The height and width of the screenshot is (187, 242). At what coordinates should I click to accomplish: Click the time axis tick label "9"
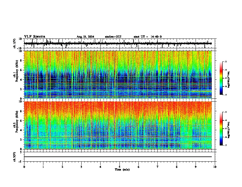pyautogui.click(x=196, y=167)
